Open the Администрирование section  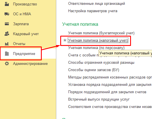point(30,64)
